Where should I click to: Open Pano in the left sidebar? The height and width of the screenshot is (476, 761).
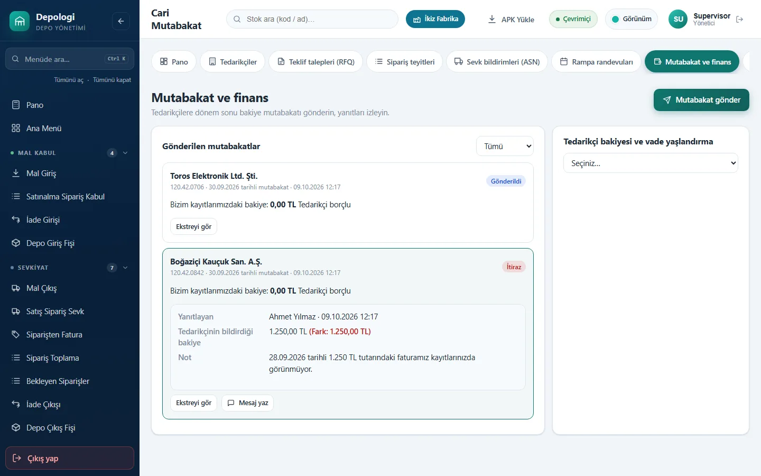pyautogui.click(x=70, y=105)
